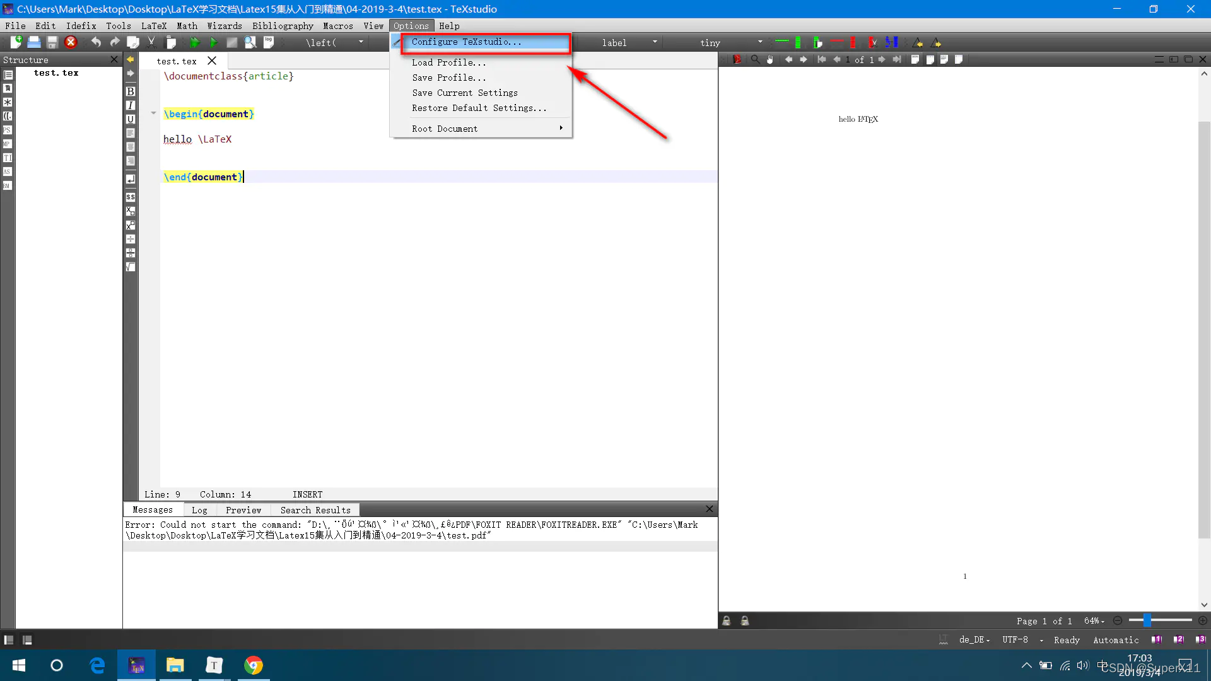Insert subscript icon in editor sidebar
The image size is (1211, 681).
click(x=131, y=211)
